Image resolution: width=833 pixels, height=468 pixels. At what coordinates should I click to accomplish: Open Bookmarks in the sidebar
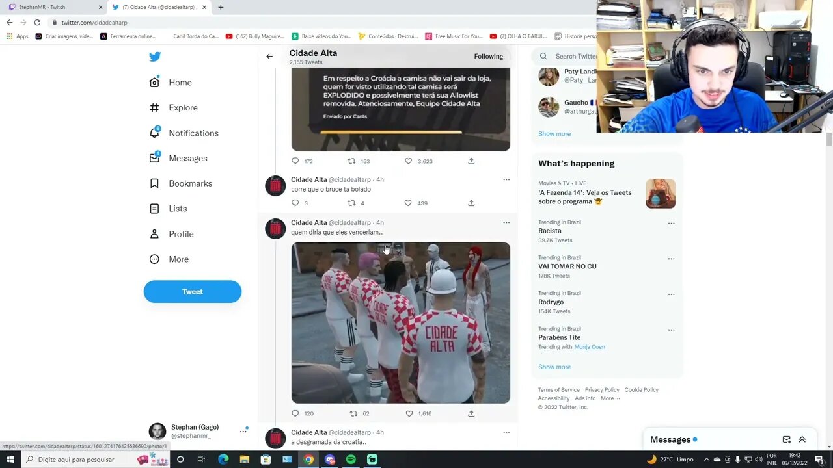(180, 183)
